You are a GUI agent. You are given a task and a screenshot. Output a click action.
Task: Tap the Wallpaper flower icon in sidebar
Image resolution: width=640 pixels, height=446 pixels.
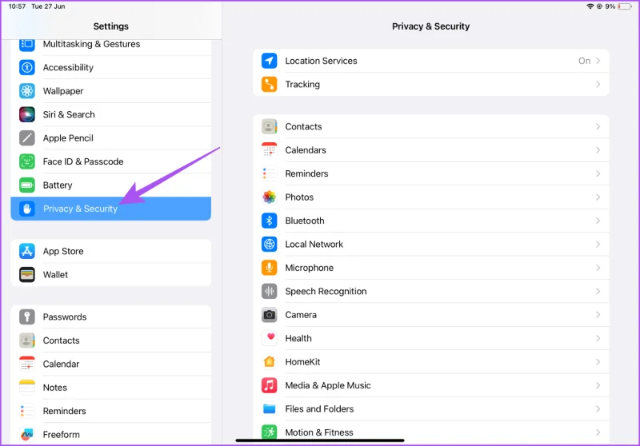pos(27,91)
